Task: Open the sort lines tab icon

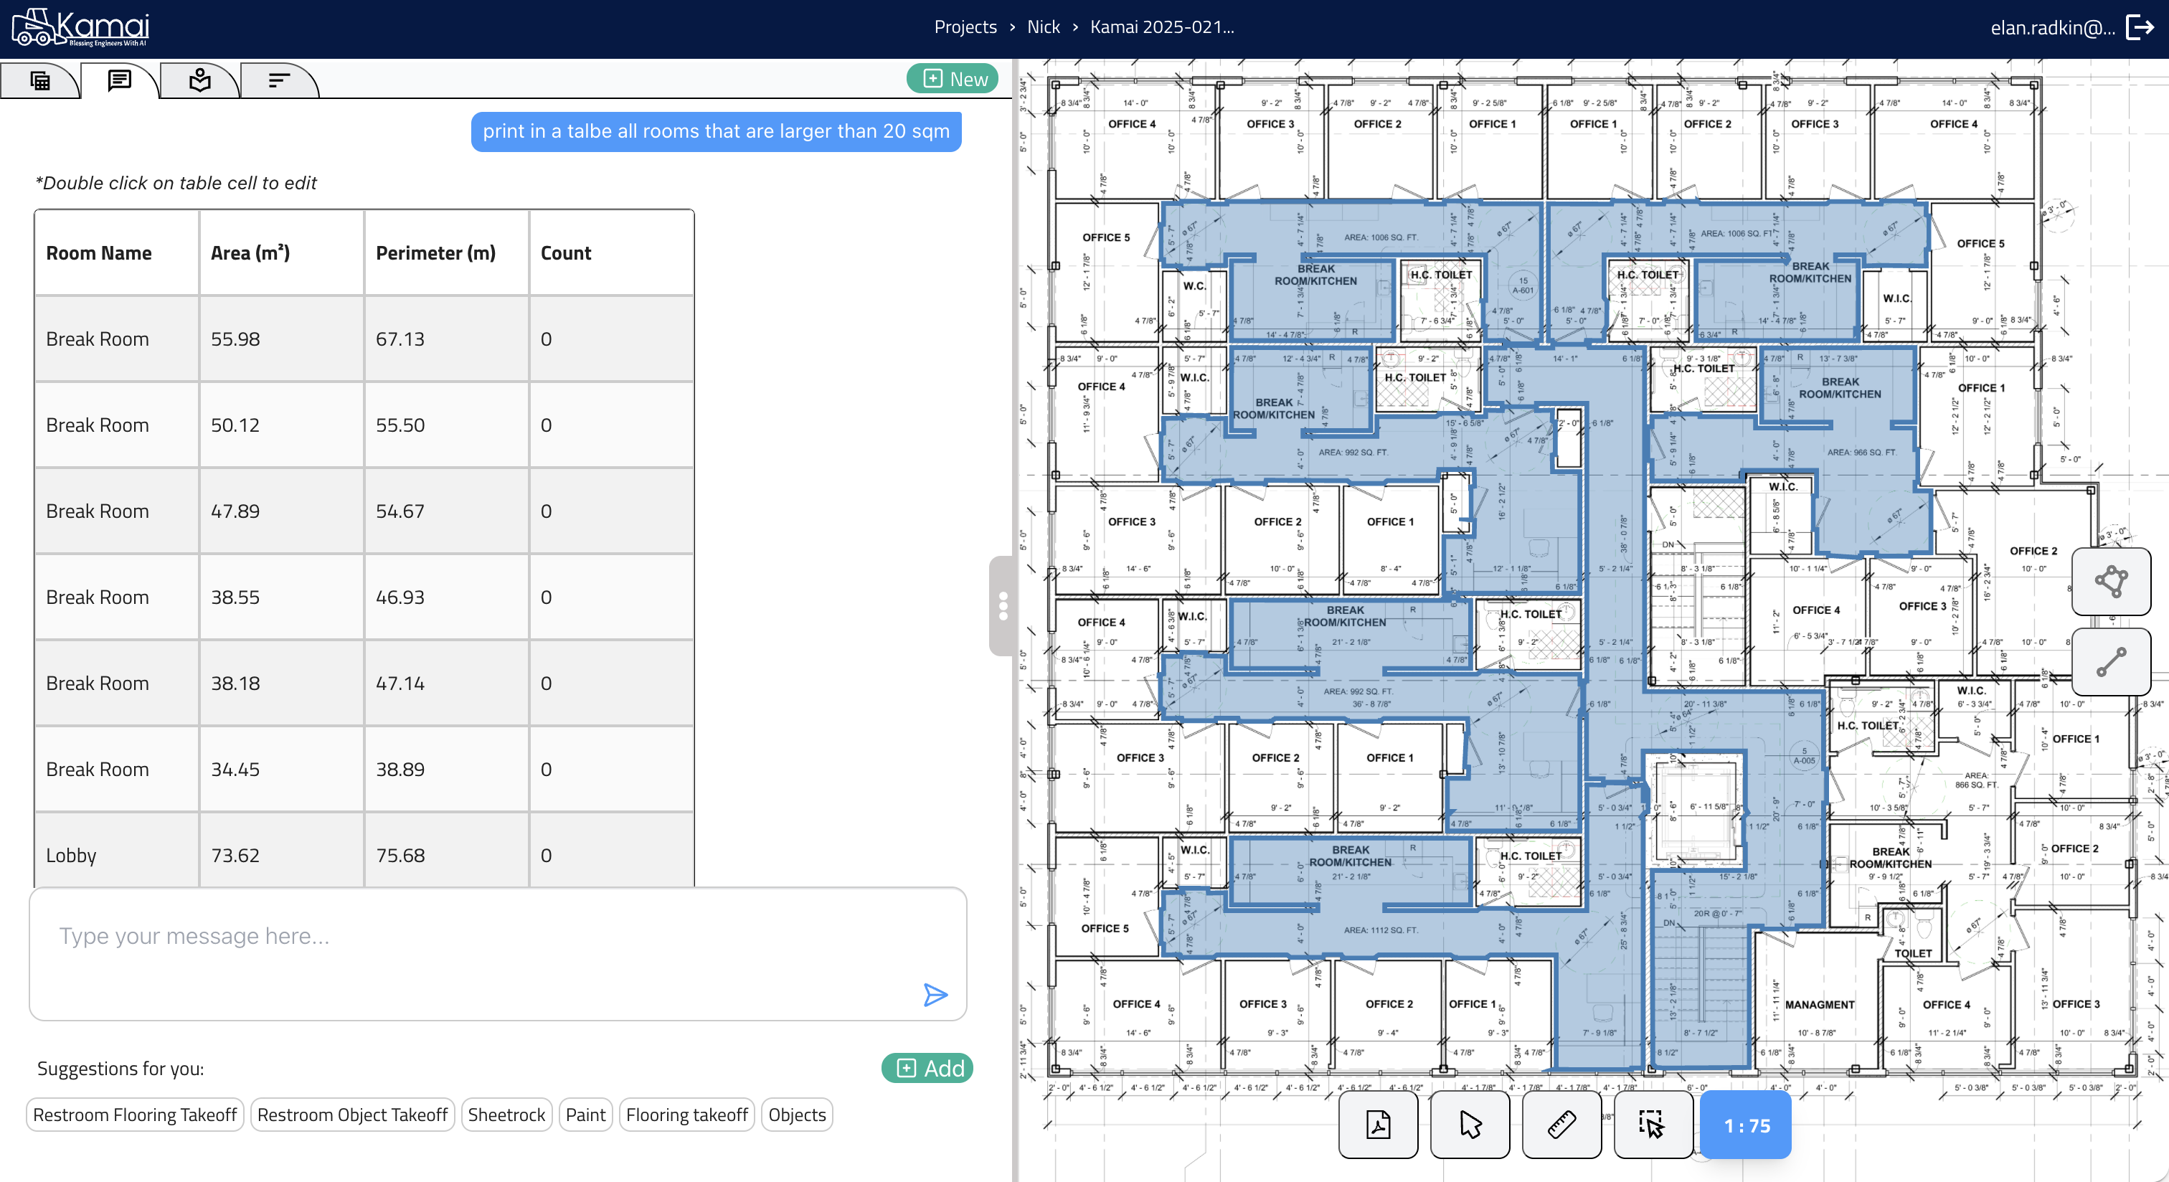Action: click(279, 81)
